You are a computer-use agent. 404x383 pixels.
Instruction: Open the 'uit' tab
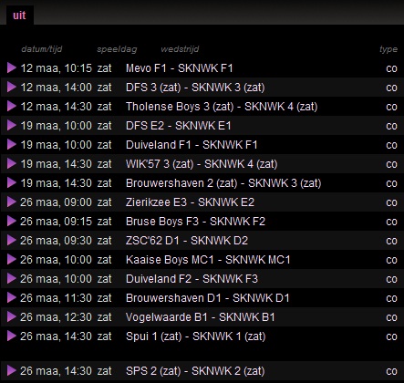click(19, 16)
